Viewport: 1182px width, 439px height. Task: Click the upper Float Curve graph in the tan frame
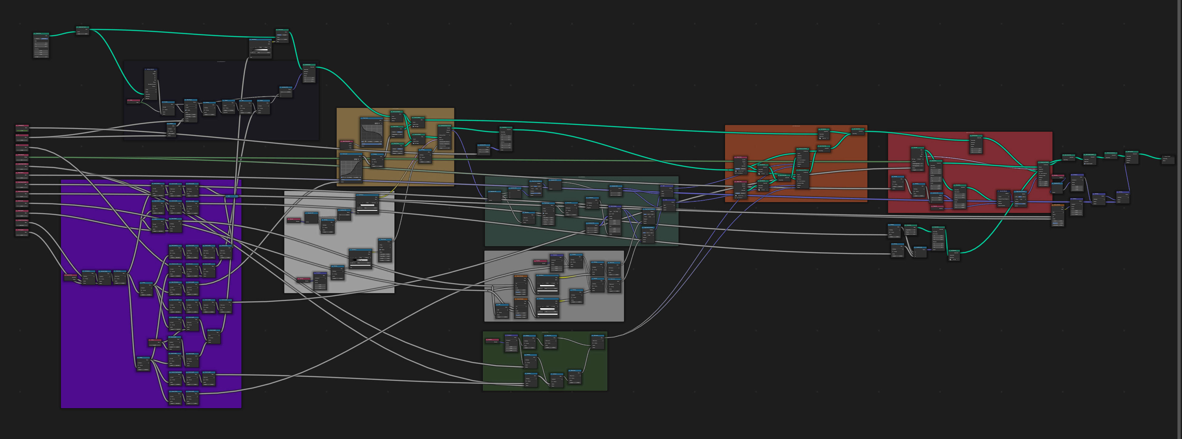(x=372, y=133)
